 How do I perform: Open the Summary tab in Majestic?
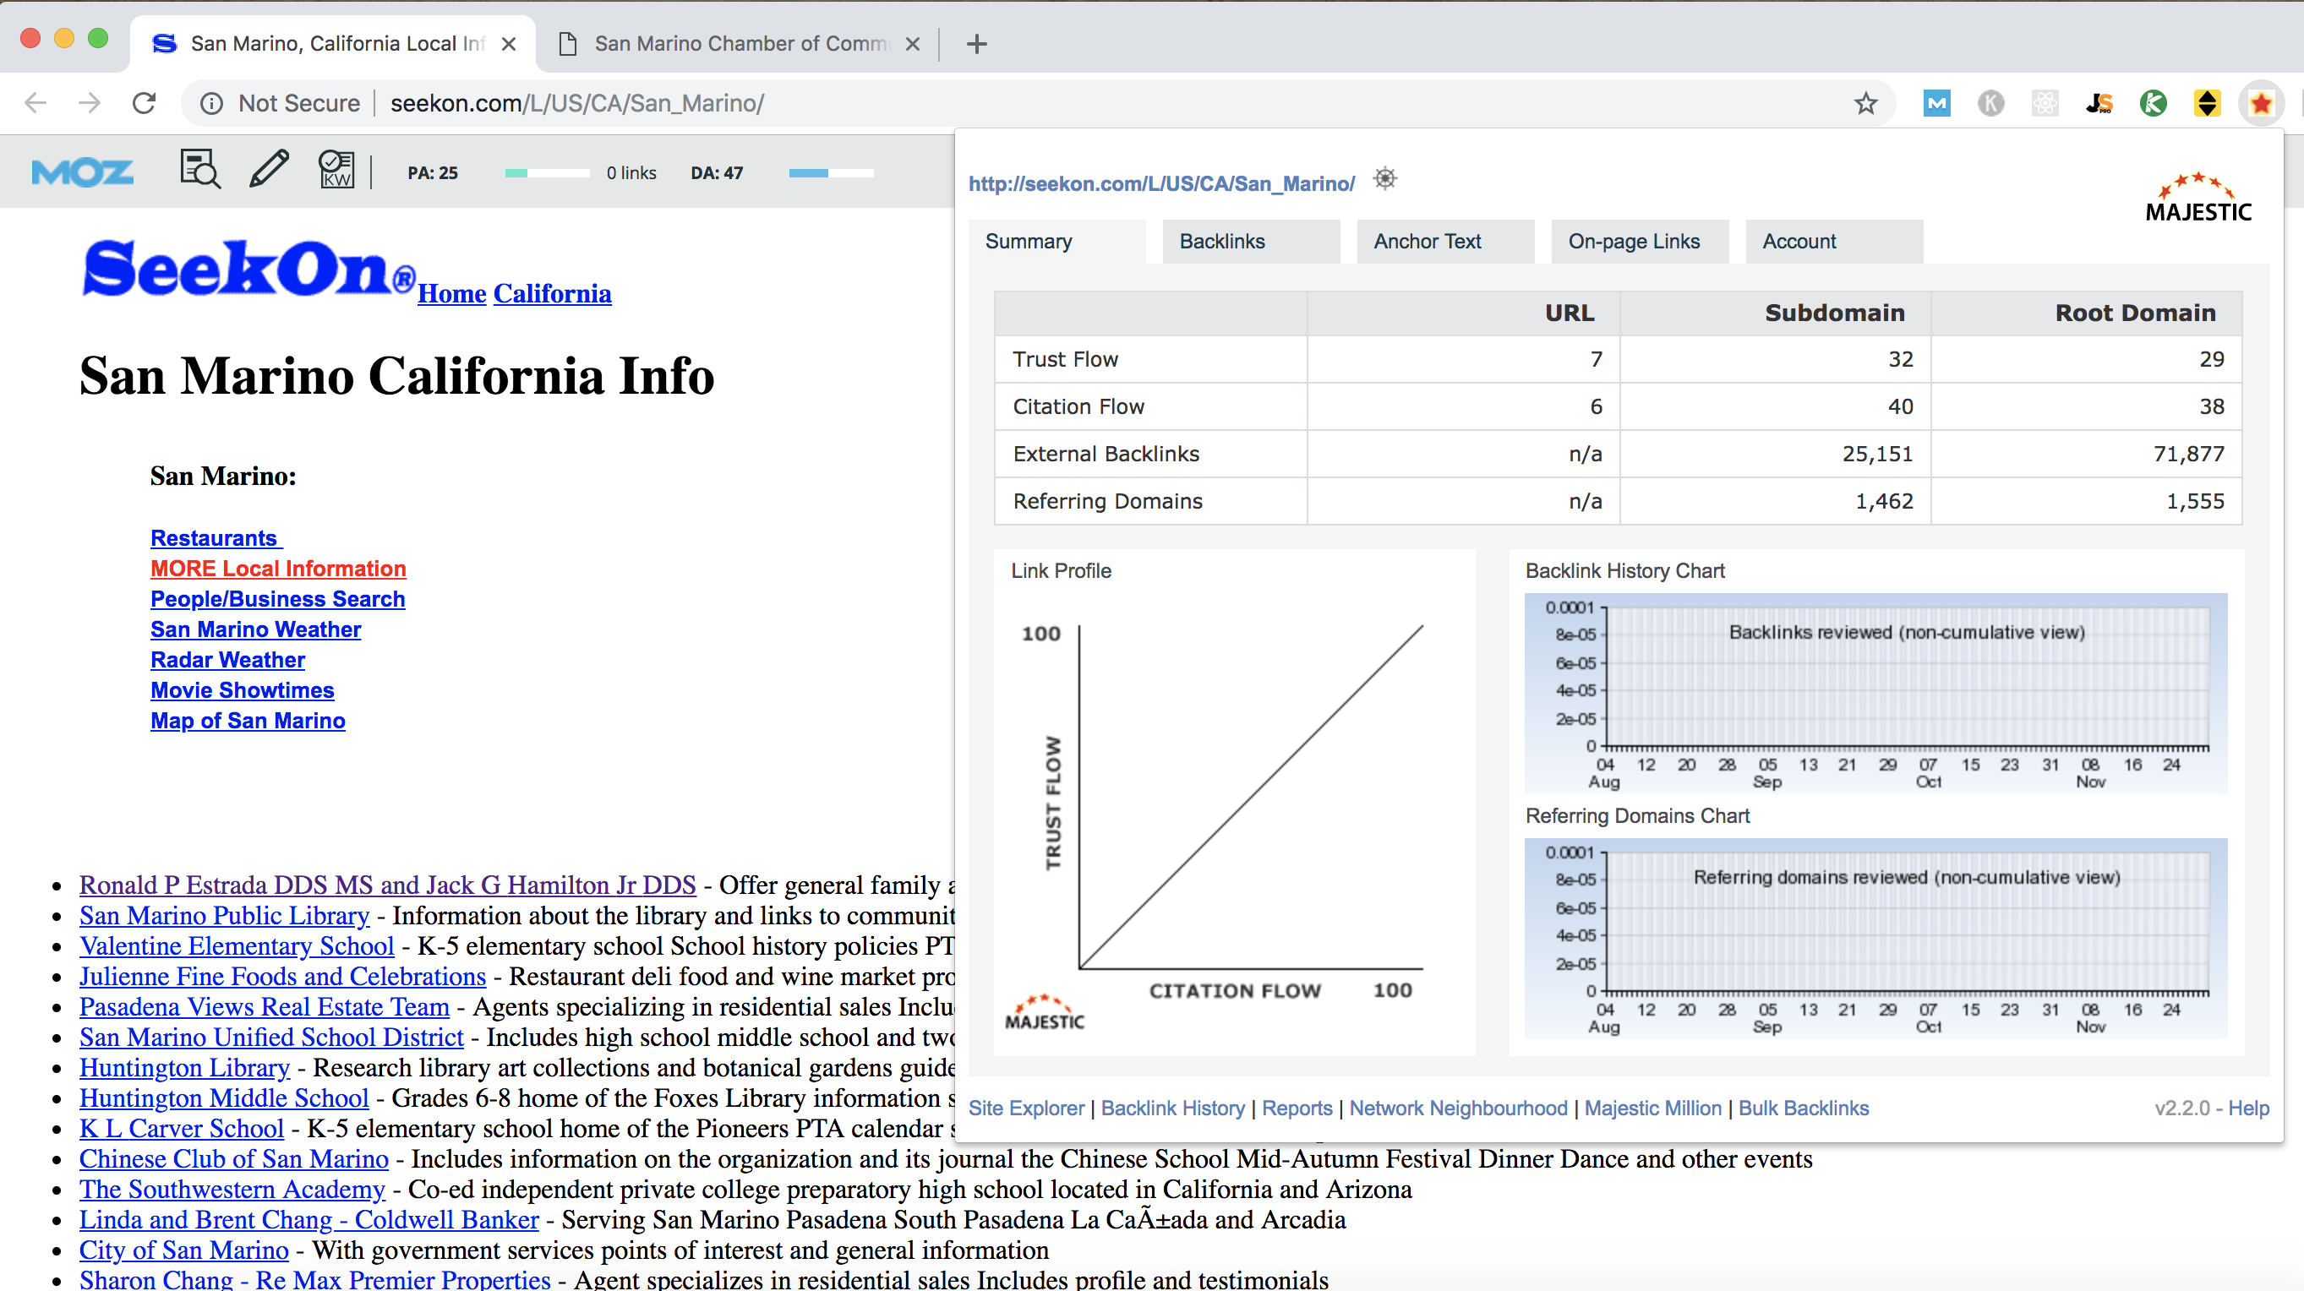coord(1056,242)
